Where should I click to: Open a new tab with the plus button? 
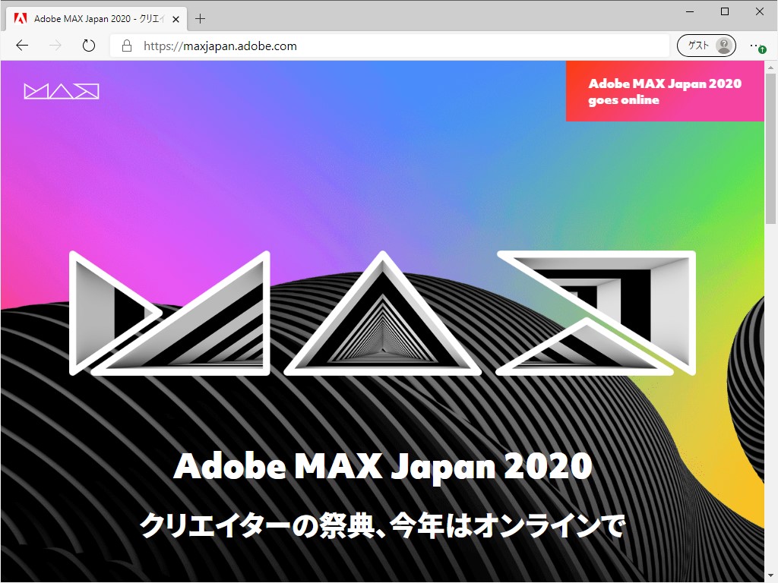point(199,18)
